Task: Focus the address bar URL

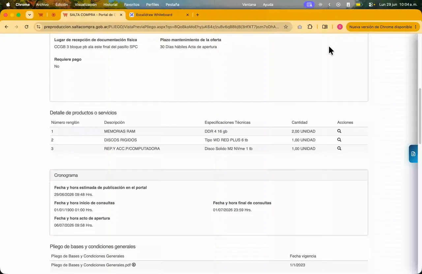Action: coord(162,27)
